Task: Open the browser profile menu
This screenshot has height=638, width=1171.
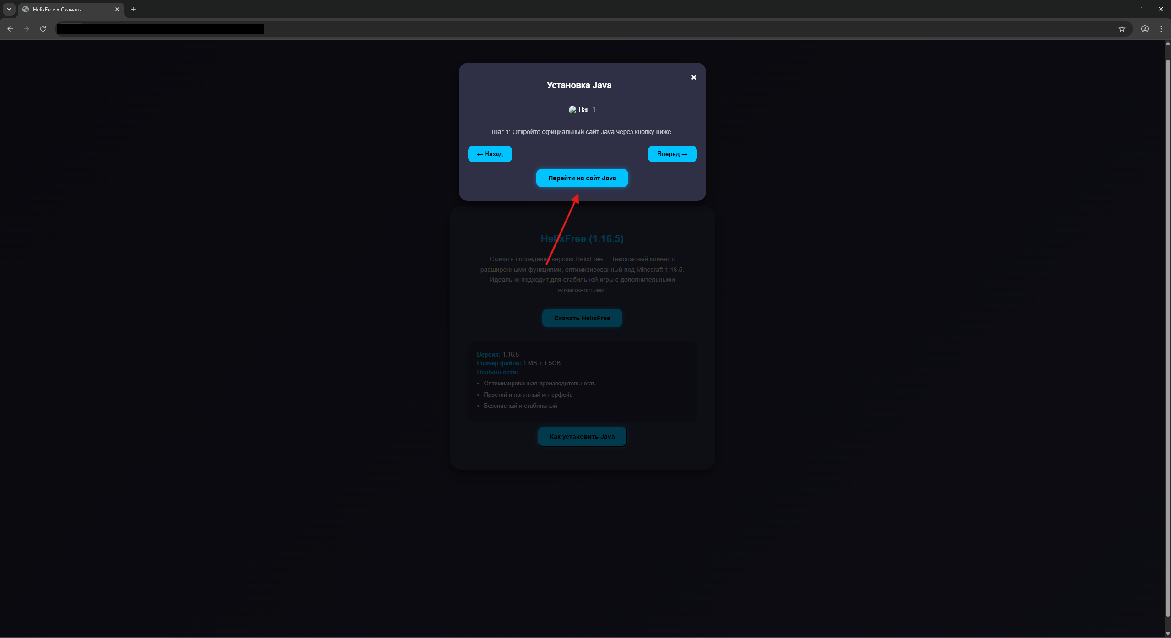Action: pos(1144,29)
